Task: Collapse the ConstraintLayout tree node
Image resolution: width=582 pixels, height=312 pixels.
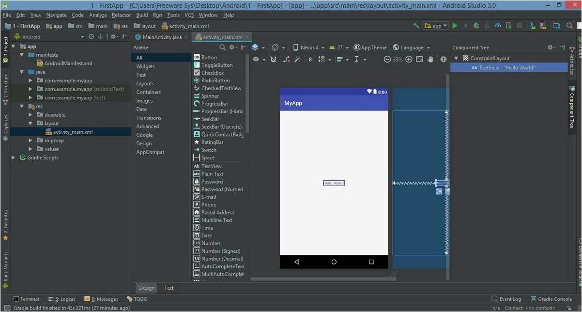Action: [456, 58]
